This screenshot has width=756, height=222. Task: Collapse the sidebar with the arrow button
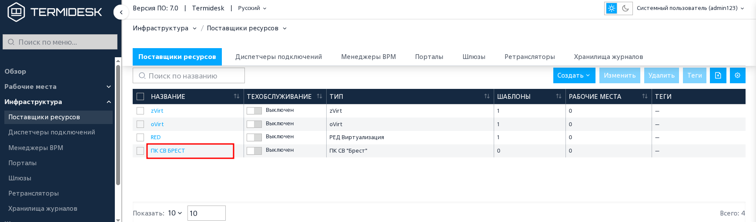coord(121,12)
